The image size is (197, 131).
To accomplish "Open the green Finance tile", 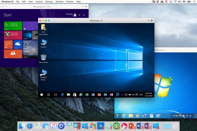I will 13,26.
